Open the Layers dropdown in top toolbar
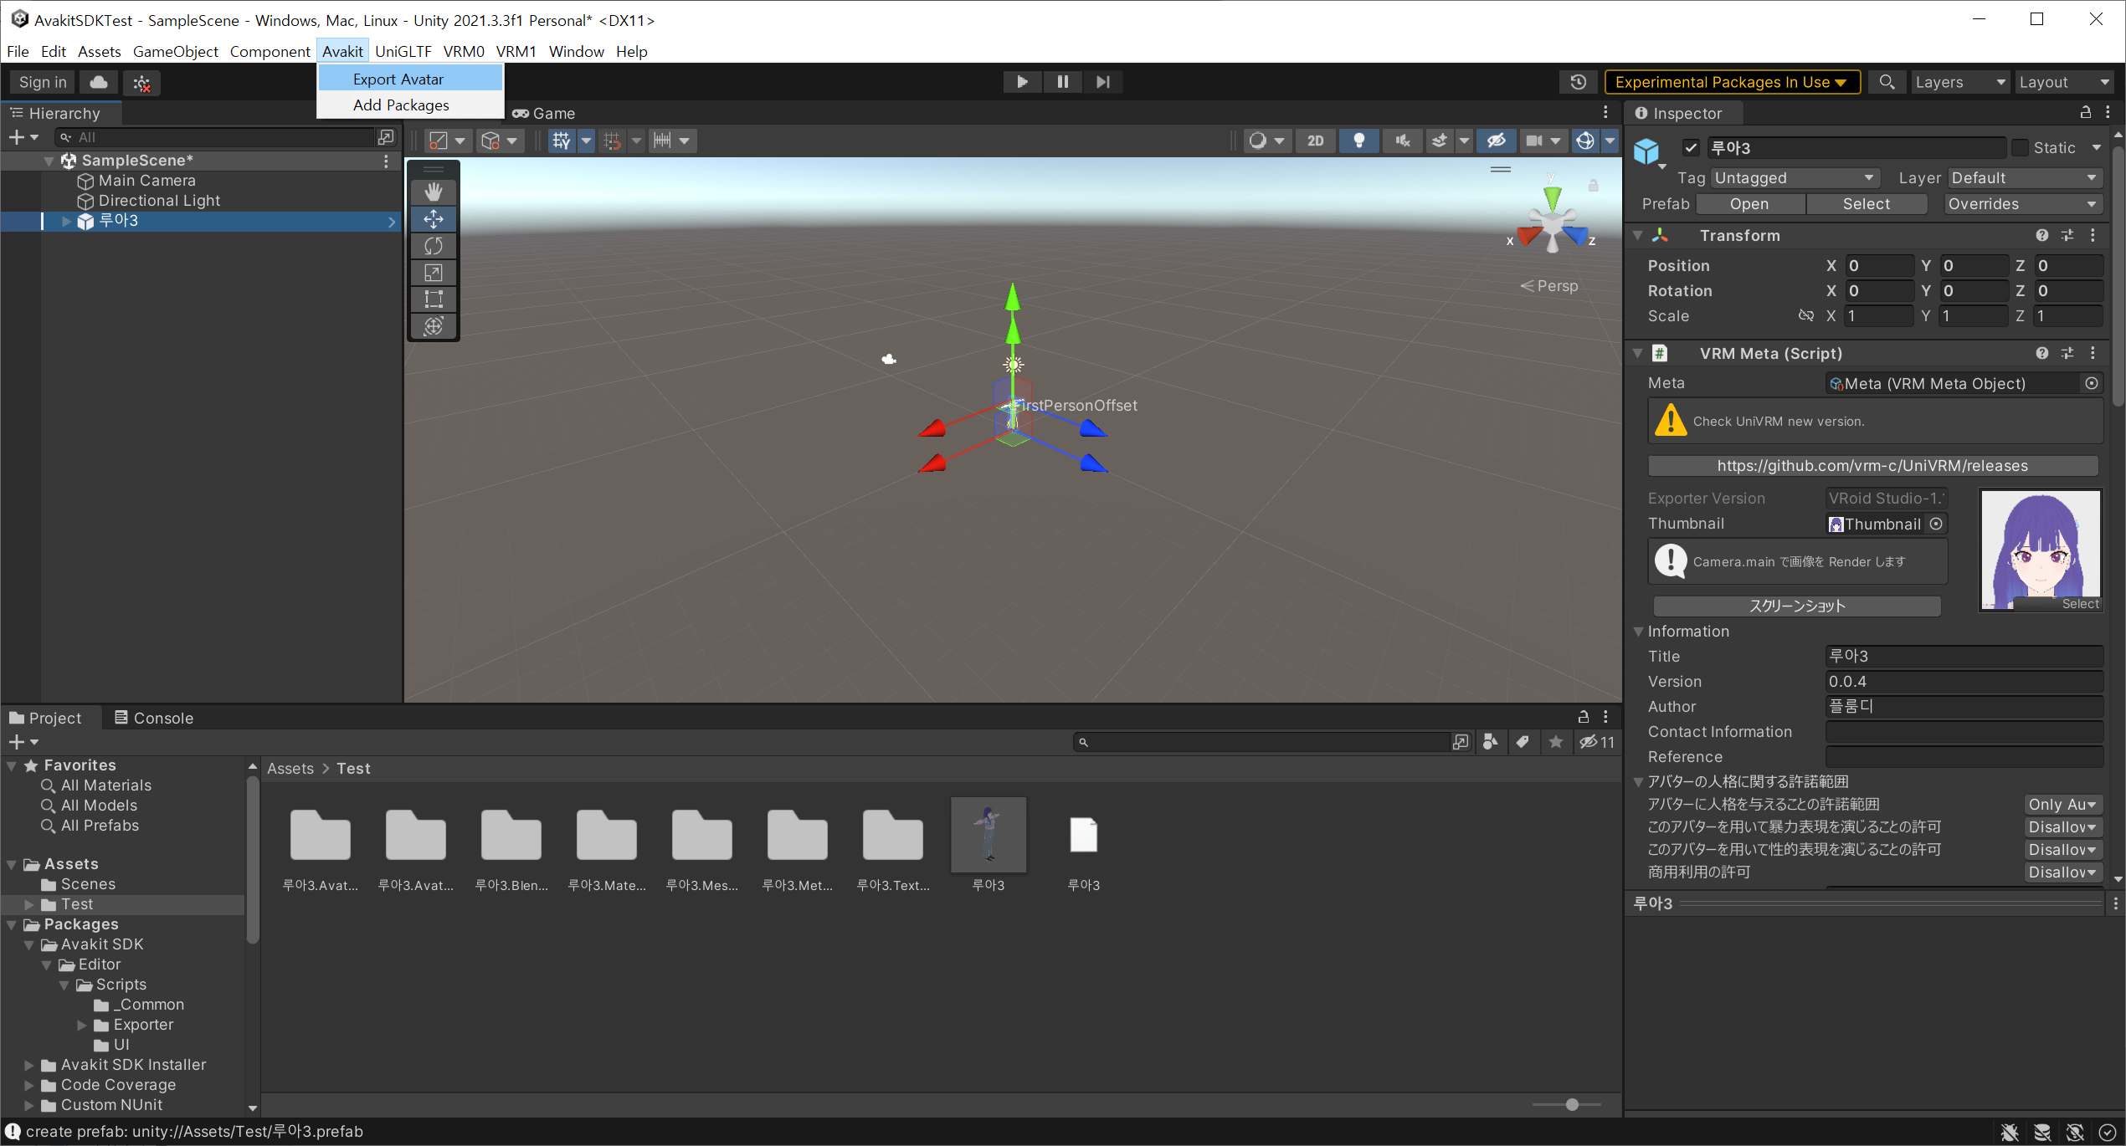 point(1959,82)
